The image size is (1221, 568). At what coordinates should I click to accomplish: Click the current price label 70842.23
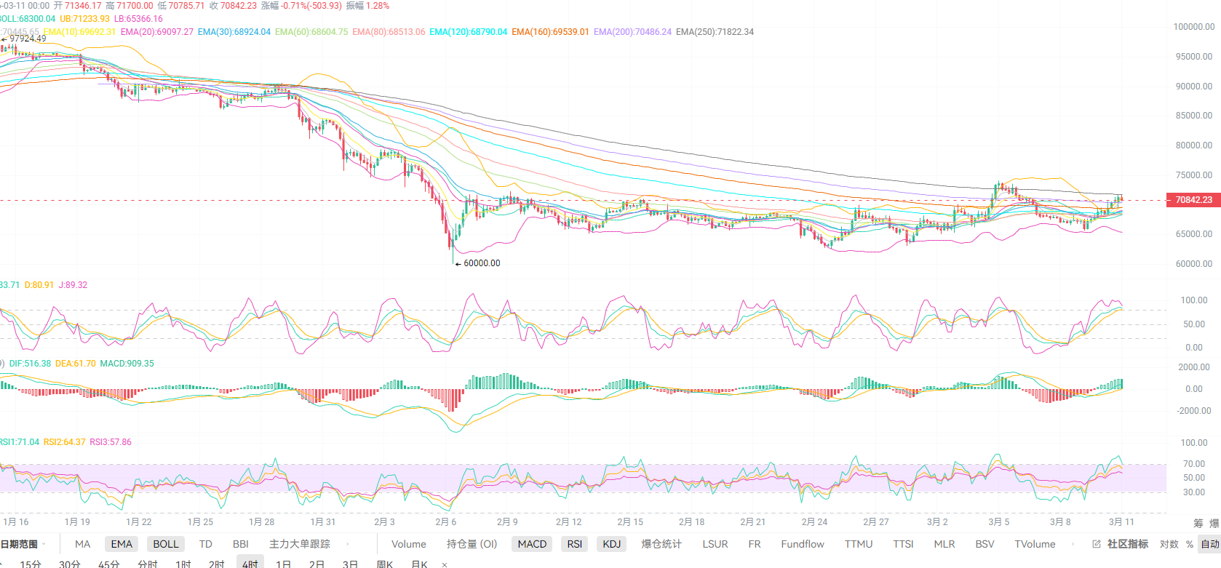tap(1193, 200)
